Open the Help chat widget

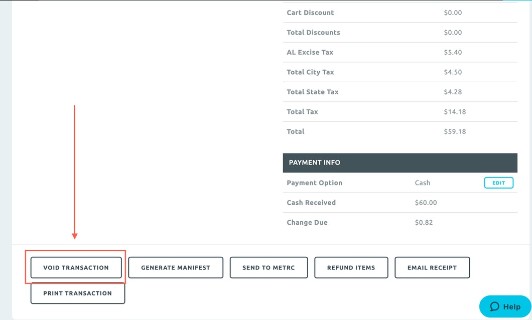click(505, 306)
